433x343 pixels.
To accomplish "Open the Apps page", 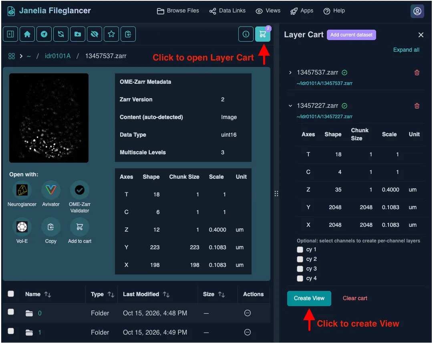I will (302, 11).
